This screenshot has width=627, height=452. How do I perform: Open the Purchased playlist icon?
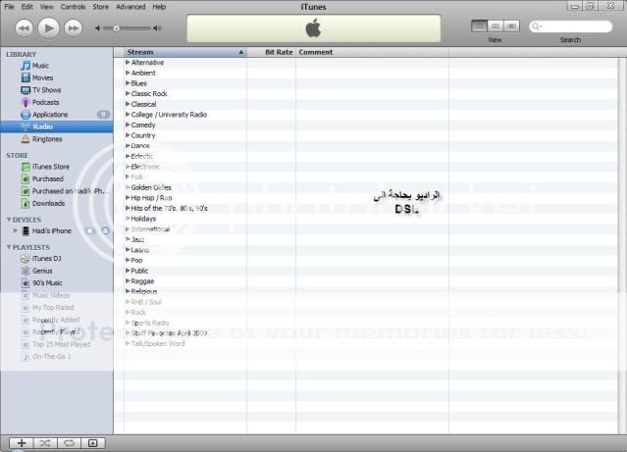click(x=26, y=179)
